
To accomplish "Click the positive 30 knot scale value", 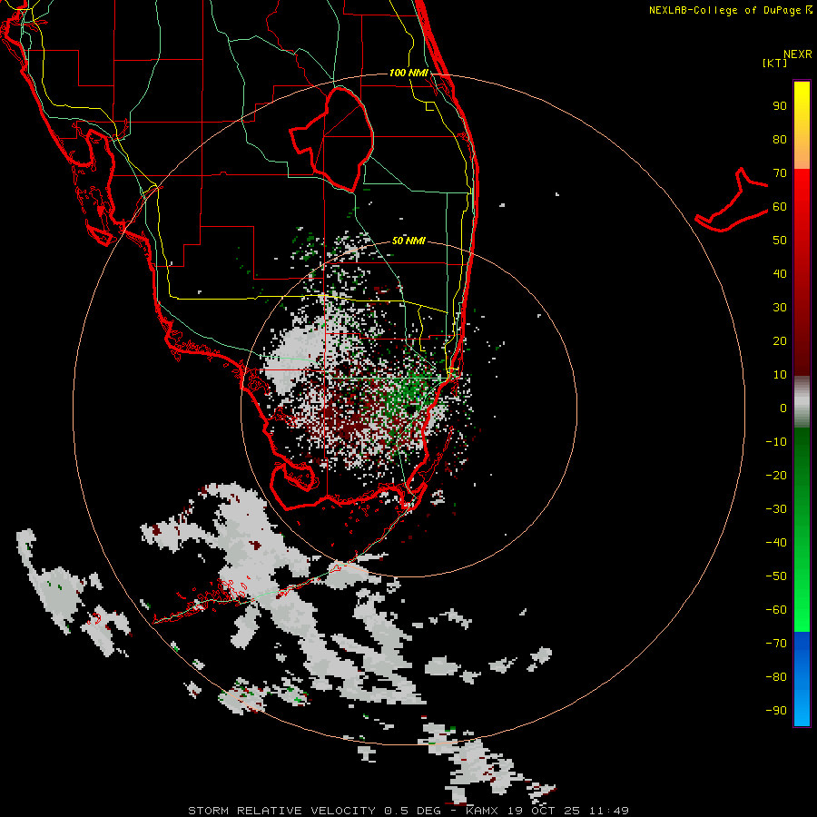I will (780, 308).
